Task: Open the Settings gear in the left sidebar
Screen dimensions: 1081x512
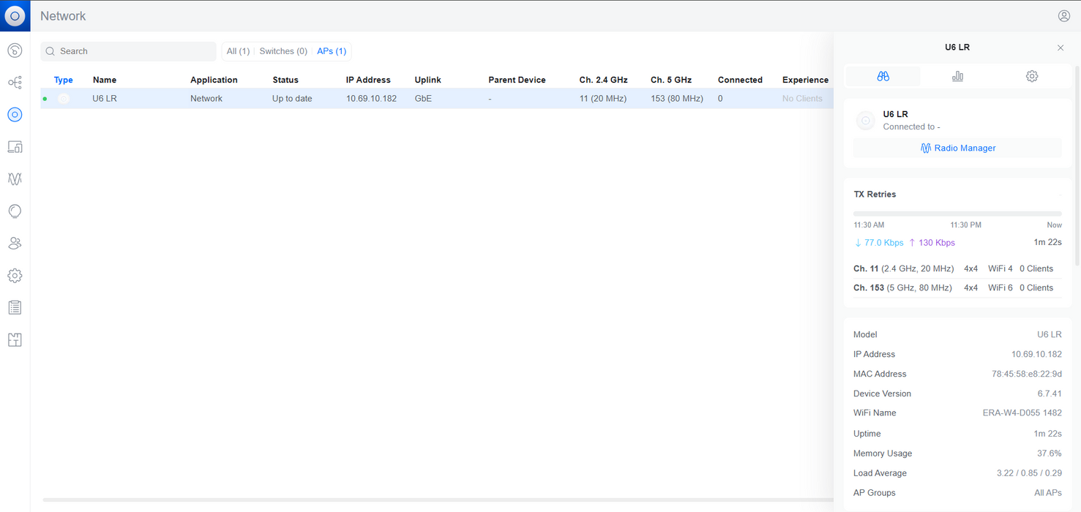Action: 15,276
